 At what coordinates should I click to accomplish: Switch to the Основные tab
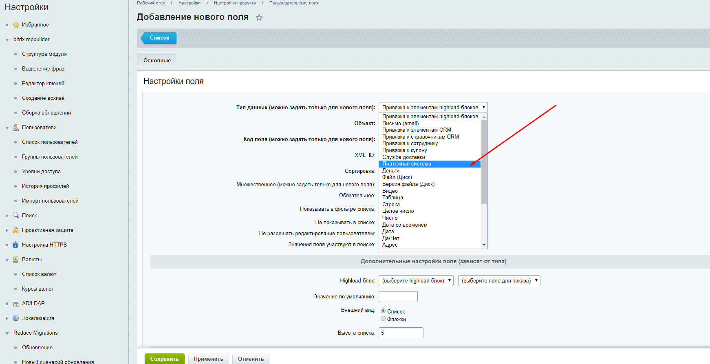157,60
